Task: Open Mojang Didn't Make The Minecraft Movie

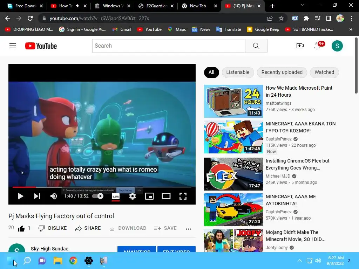Action: tap(295, 236)
